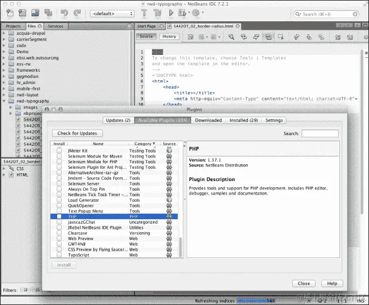The width and height of the screenshot is (369, 305).
Task: Check the box for Selenium Module for Maven
Action: pyautogui.click(x=59, y=156)
